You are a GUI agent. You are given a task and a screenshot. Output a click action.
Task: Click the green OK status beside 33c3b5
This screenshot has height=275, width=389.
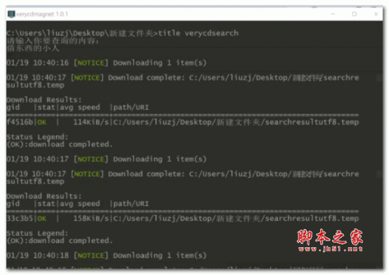41,218
